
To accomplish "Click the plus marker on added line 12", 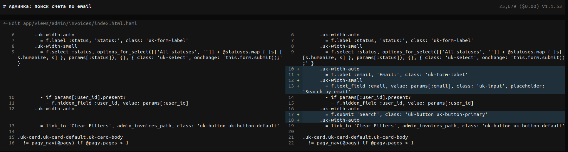I will coord(298,80).
